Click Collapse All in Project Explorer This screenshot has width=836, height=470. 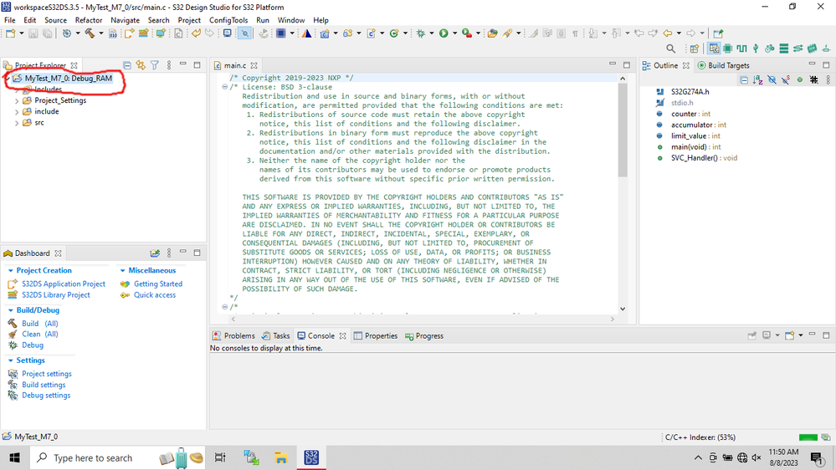click(127, 65)
